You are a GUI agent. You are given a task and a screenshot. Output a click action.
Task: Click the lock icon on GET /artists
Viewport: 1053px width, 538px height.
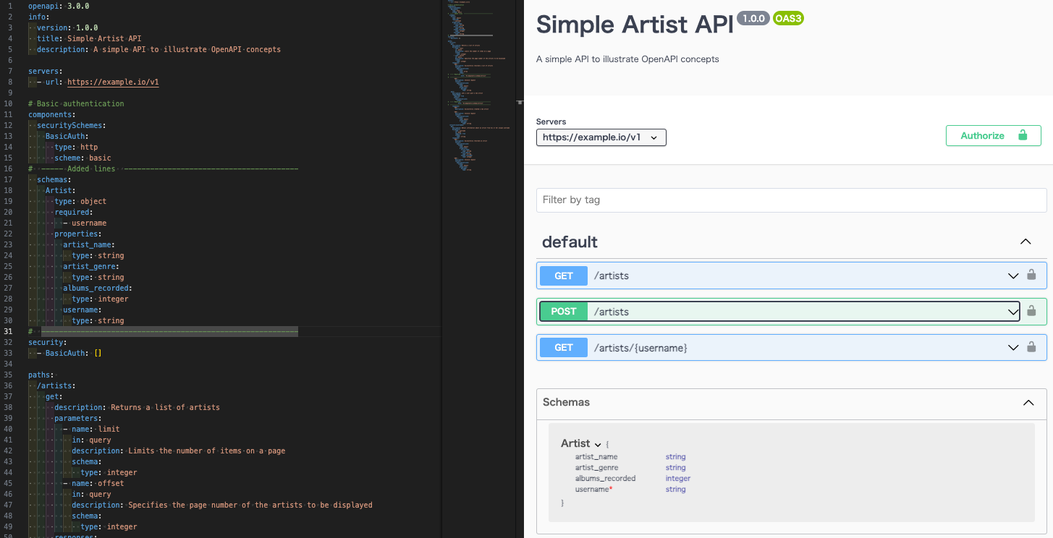tap(1031, 275)
